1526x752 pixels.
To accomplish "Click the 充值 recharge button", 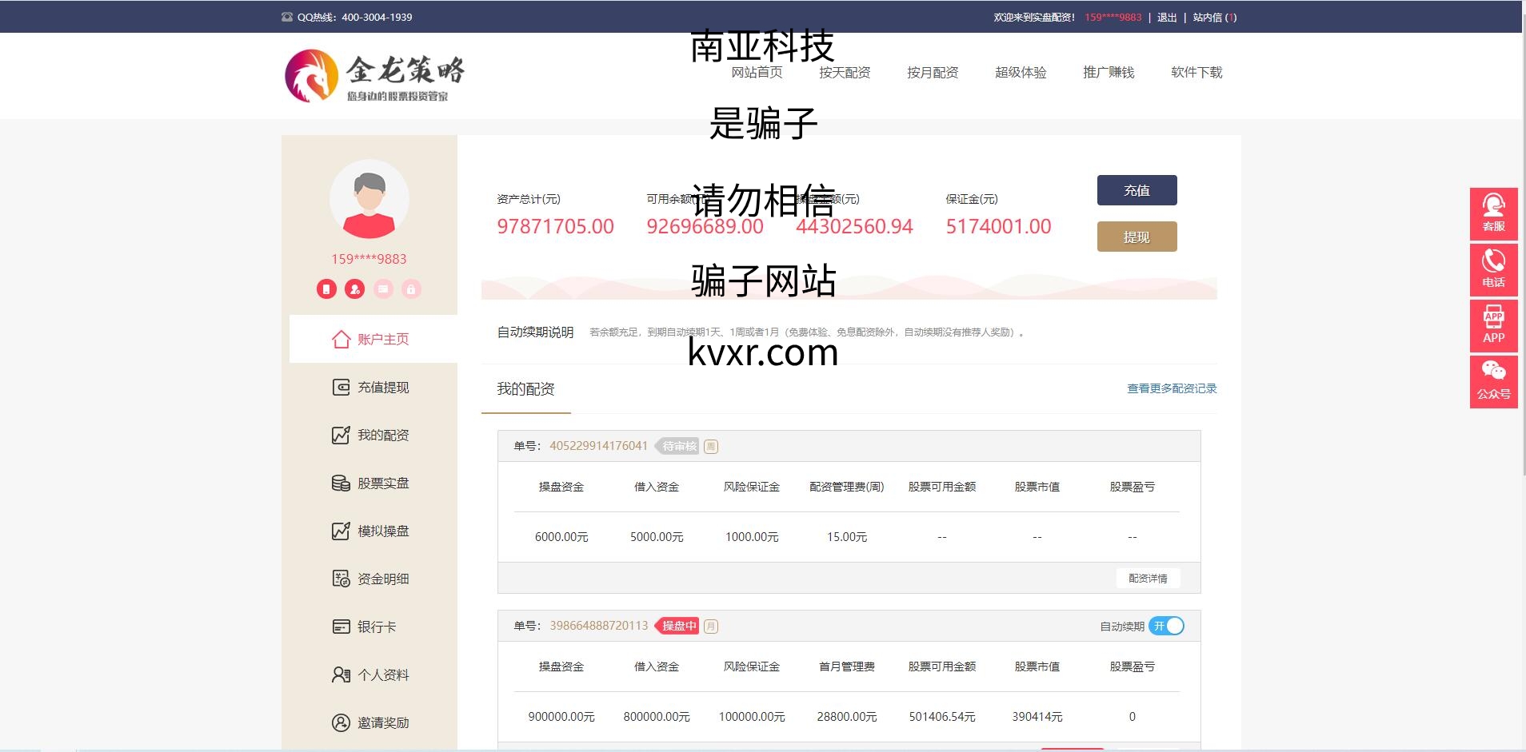I will [x=1137, y=190].
